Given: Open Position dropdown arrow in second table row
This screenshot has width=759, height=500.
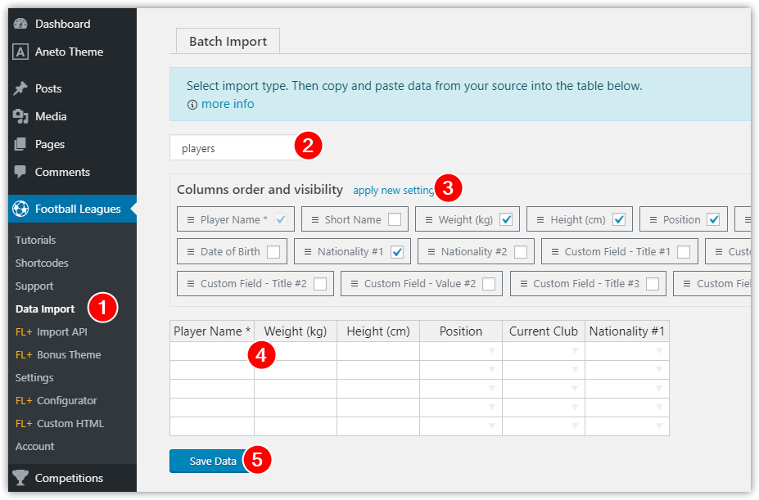Looking at the screenshot, I should [492, 370].
